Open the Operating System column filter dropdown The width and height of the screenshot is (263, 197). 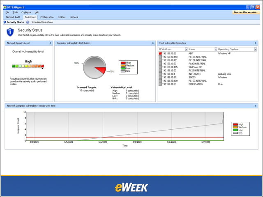pos(256,49)
